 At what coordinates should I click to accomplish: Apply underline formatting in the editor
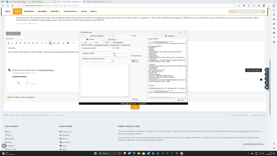[x=16, y=43]
